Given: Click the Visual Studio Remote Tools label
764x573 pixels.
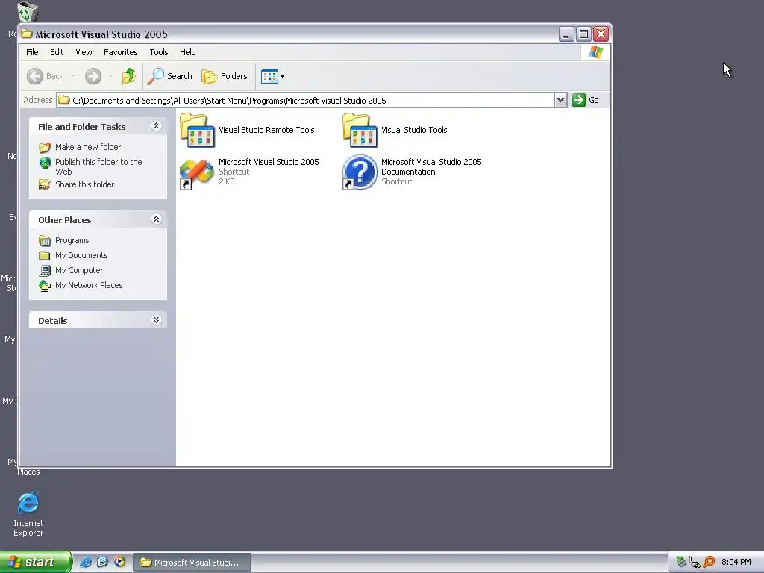Looking at the screenshot, I should (x=266, y=130).
